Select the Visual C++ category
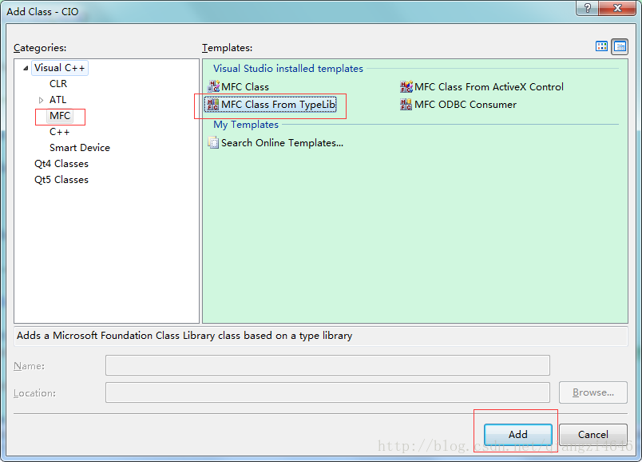This screenshot has height=462, width=642. pyautogui.click(x=59, y=68)
